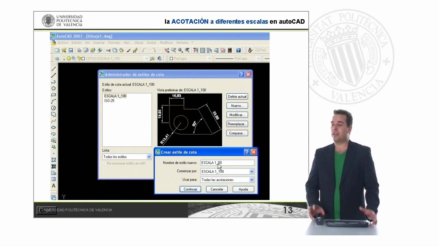439x247 pixels.
Task: Select the Table draw tool
Action: click(54, 179)
